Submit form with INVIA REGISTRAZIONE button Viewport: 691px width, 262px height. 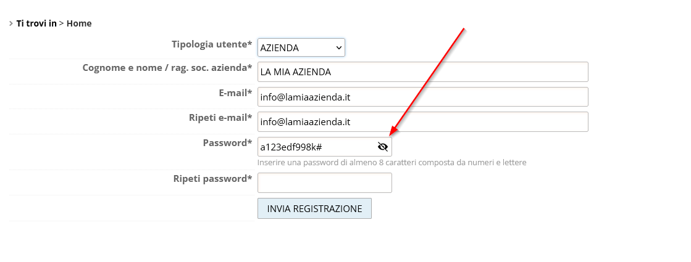tap(315, 208)
